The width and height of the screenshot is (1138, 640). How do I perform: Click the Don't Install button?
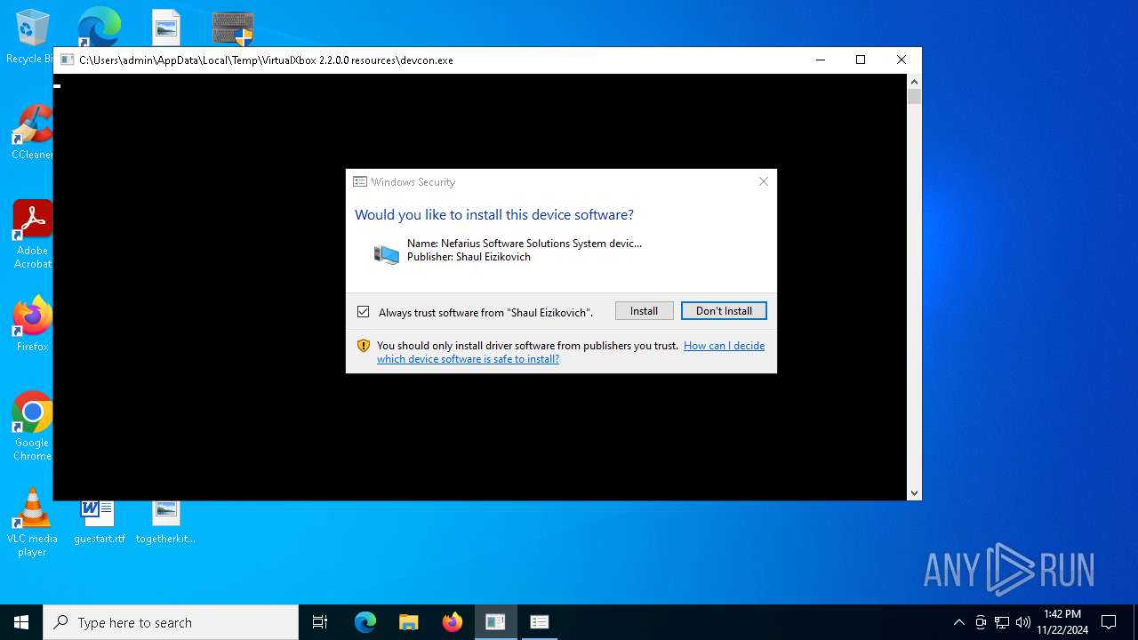click(x=724, y=311)
